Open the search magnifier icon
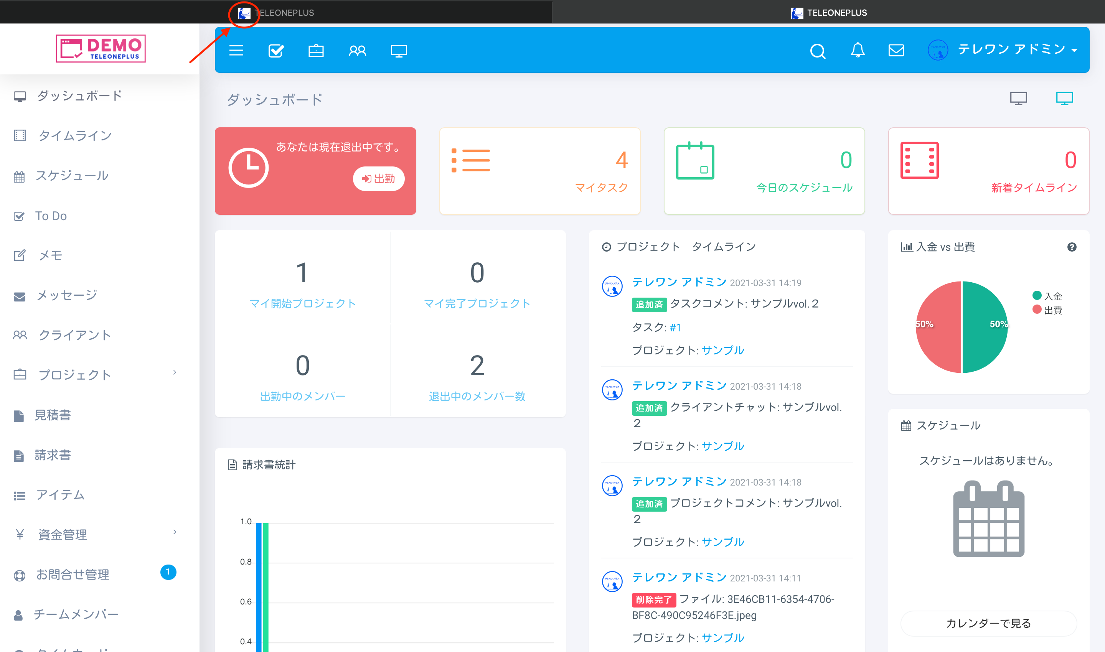 tap(818, 51)
